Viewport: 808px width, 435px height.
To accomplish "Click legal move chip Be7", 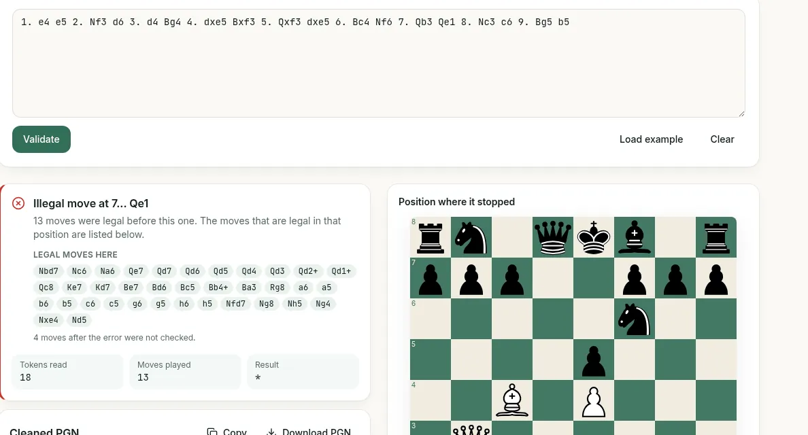I will (x=131, y=288).
